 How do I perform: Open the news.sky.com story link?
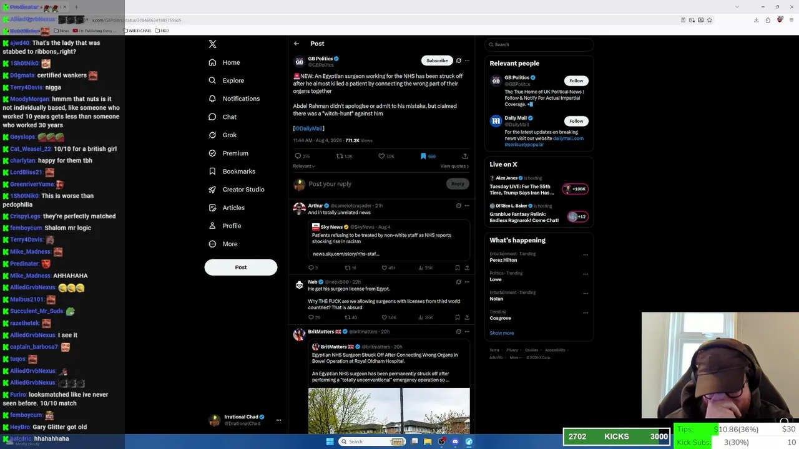[x=346, y=254]
